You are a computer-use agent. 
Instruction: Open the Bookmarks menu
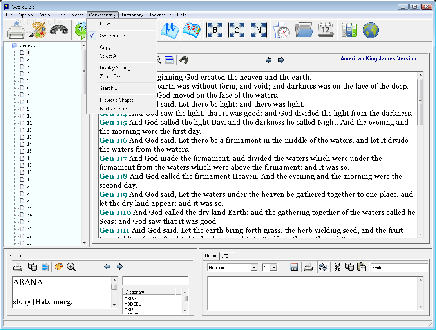pos(160,15)
